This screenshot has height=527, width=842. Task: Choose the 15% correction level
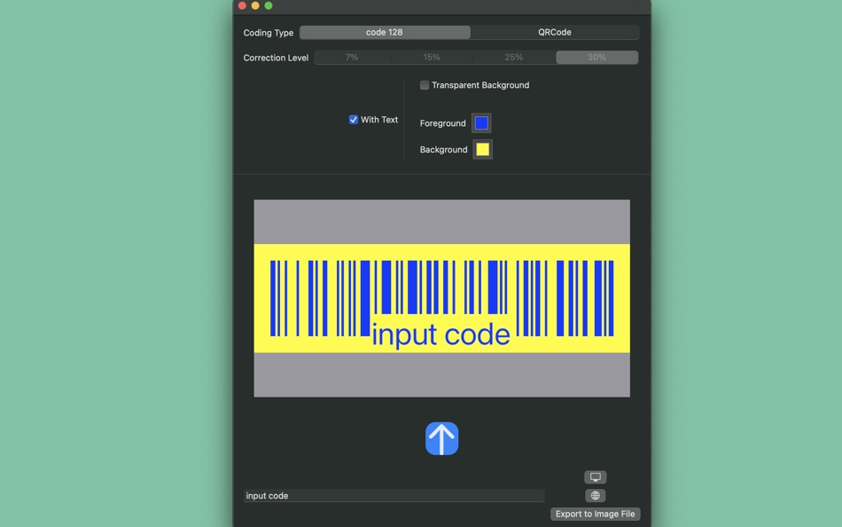(x=432, y=58)
